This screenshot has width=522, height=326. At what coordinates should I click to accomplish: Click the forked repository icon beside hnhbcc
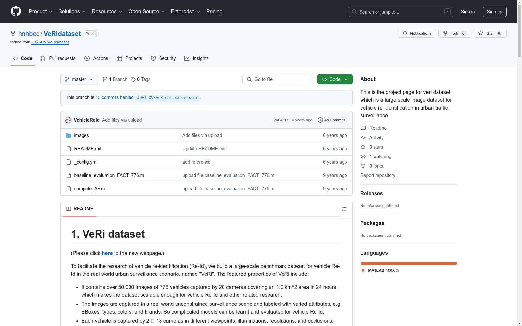pos(13,34)
